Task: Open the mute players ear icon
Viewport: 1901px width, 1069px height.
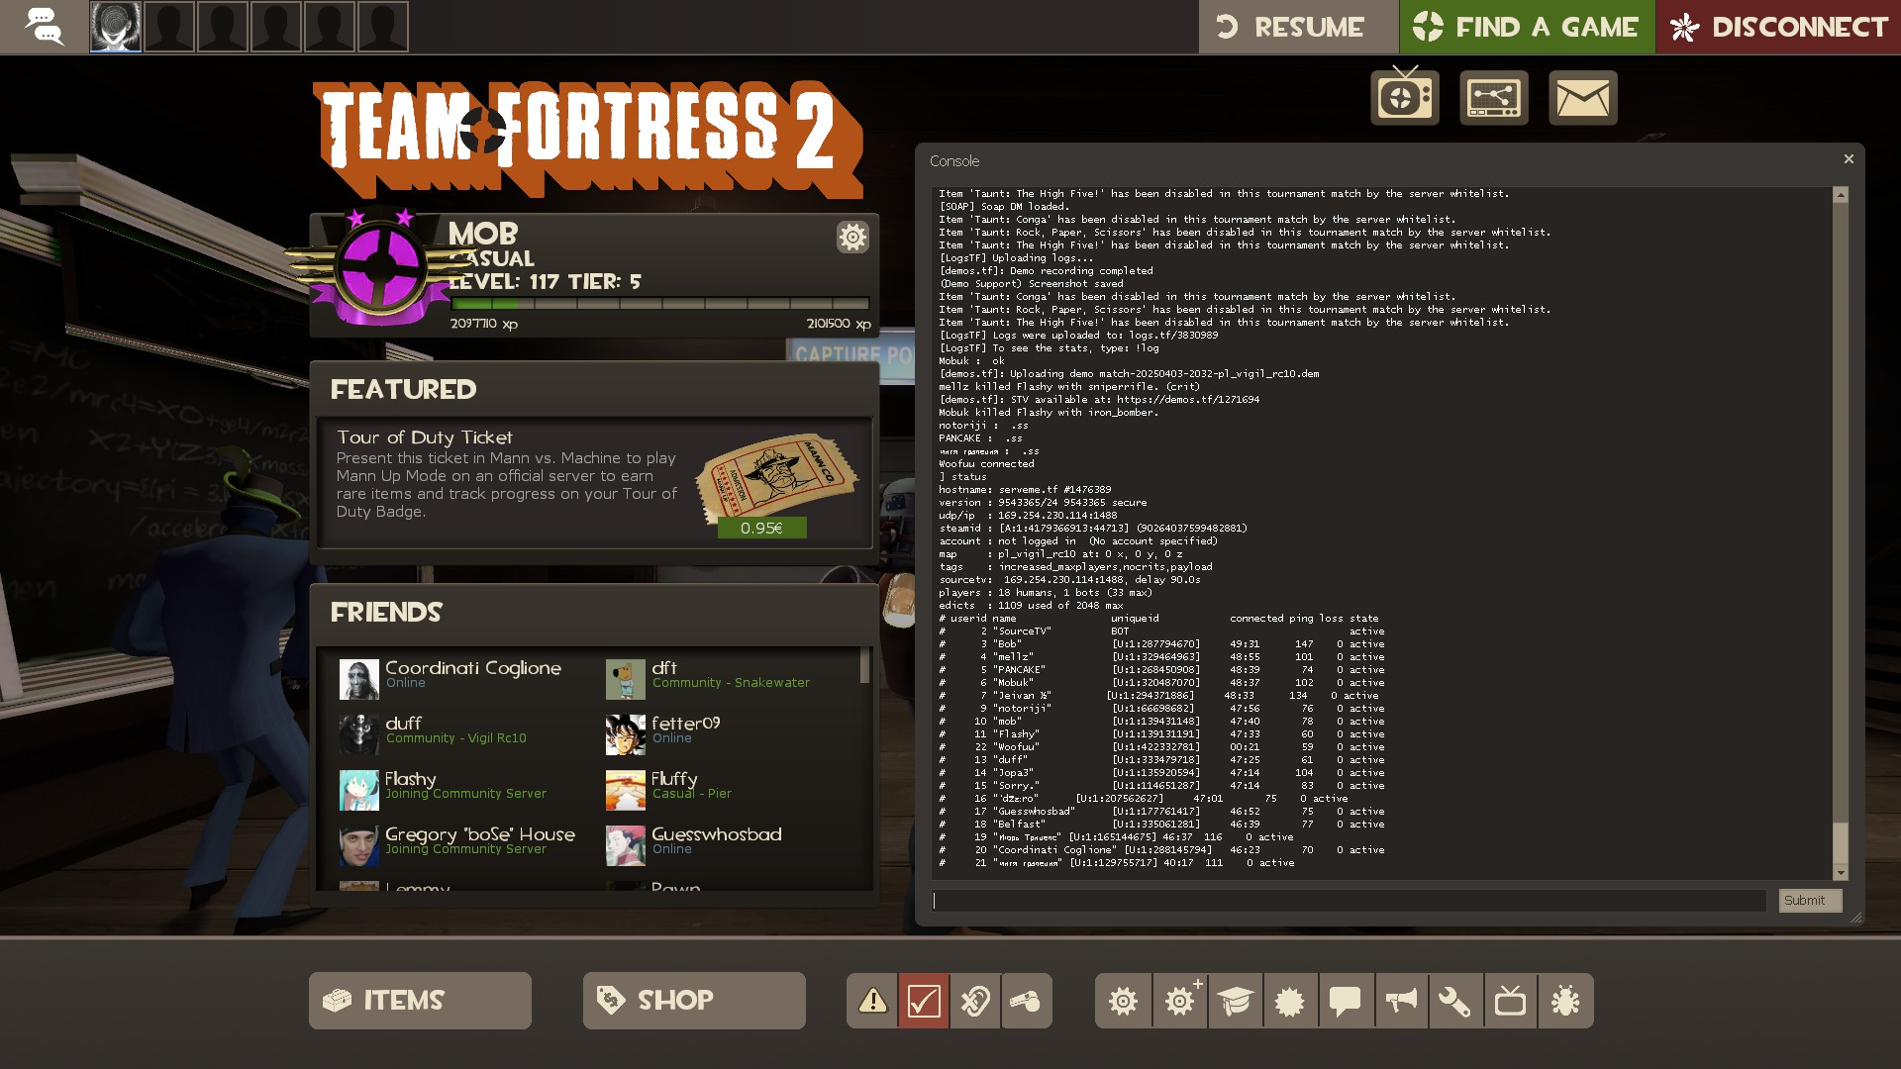Action: (975, 1001)
